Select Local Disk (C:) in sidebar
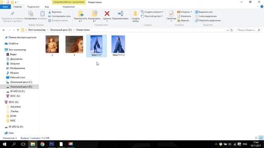The image size is (264, 148). (19, 82)
